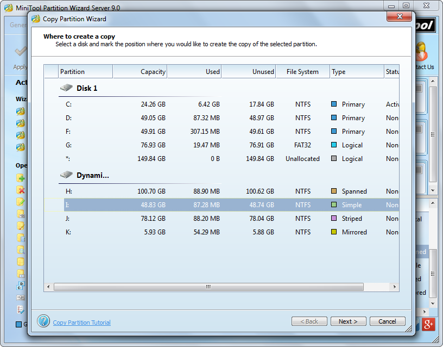Click main window disk map scrollbar up arrow
The width and height of the screenshot is (443, 347).
(x=433, y=81)
